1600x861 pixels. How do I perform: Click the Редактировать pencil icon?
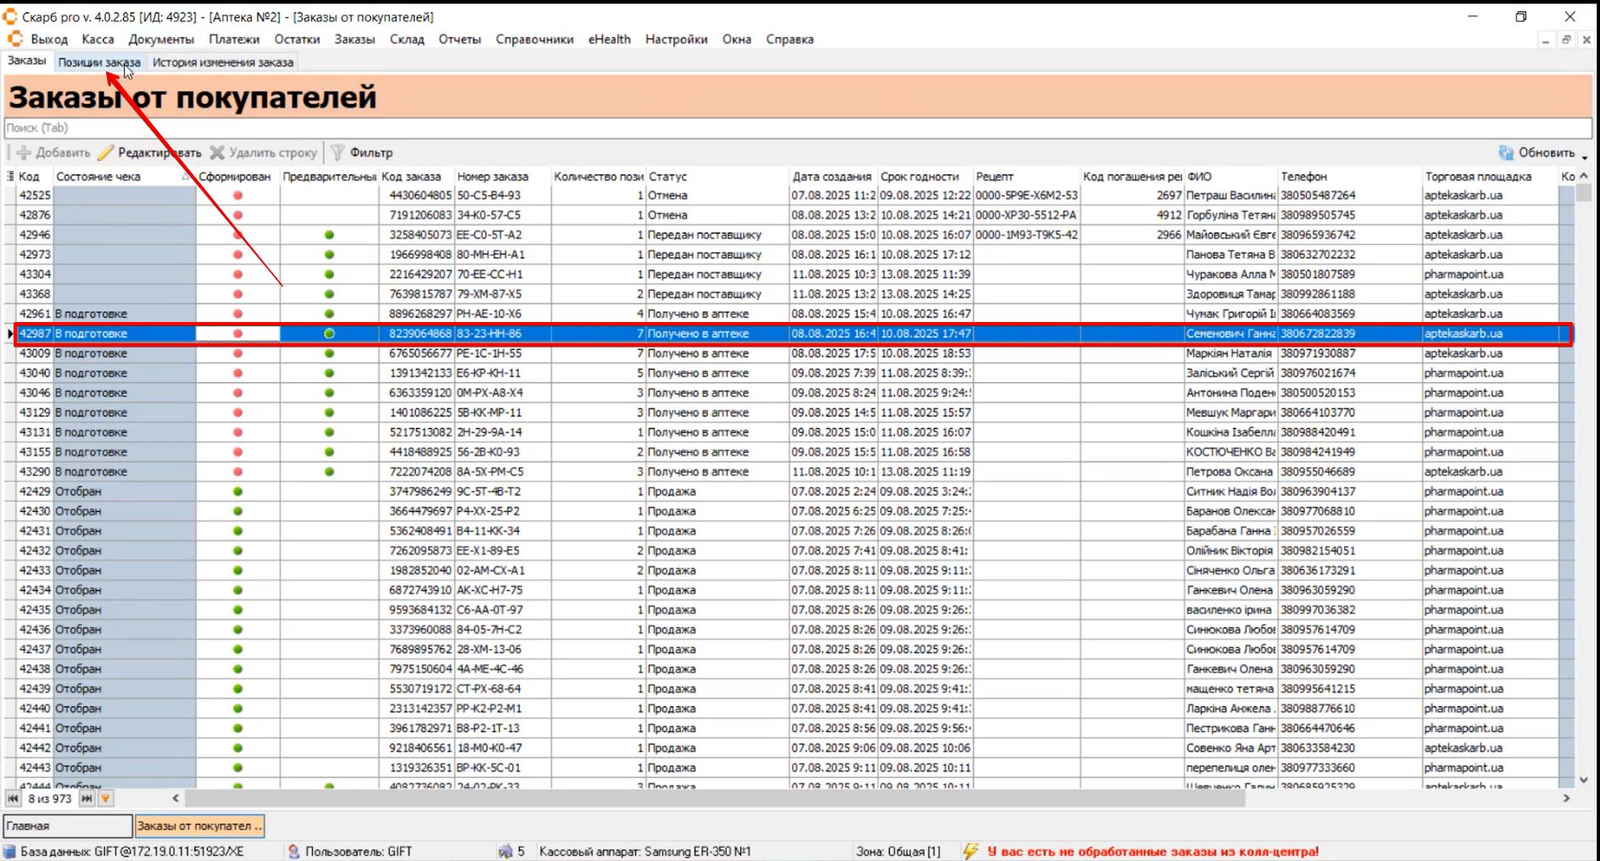click(x=106, y=153)
